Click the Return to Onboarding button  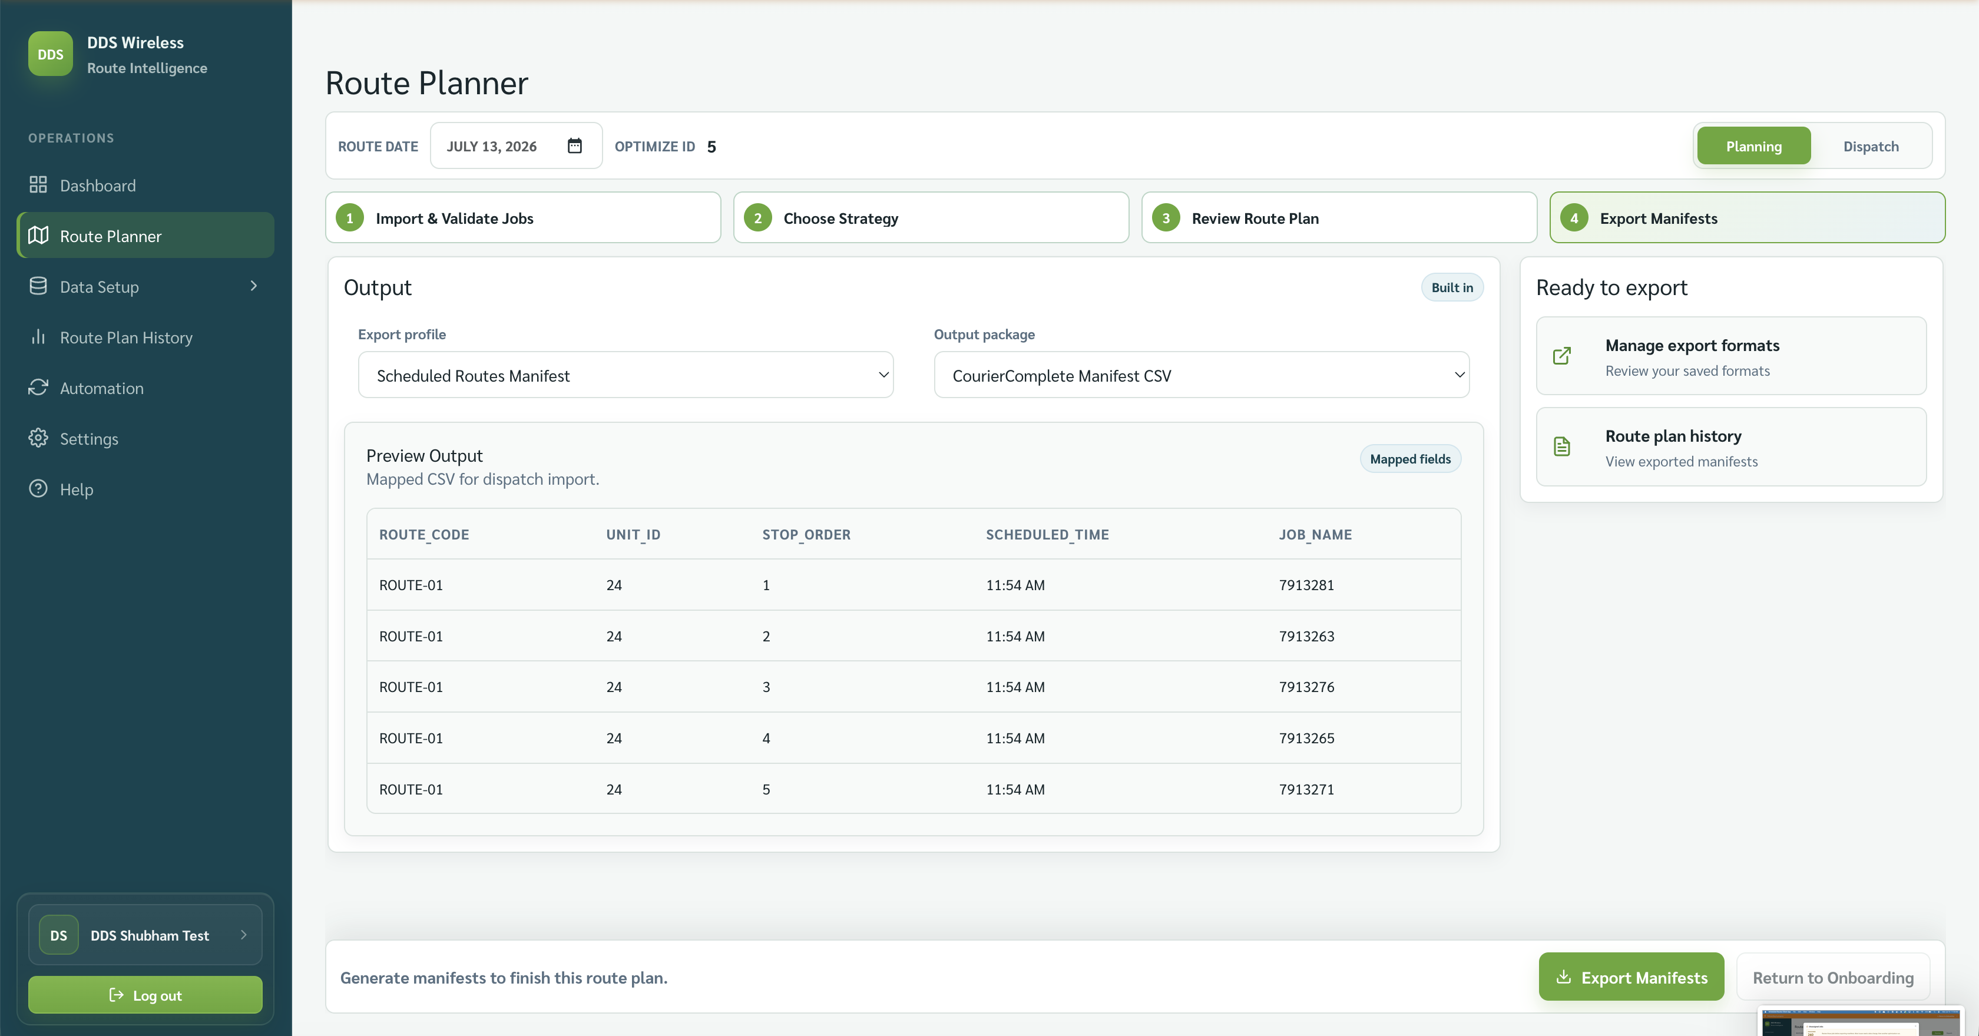coord(1833,978)
